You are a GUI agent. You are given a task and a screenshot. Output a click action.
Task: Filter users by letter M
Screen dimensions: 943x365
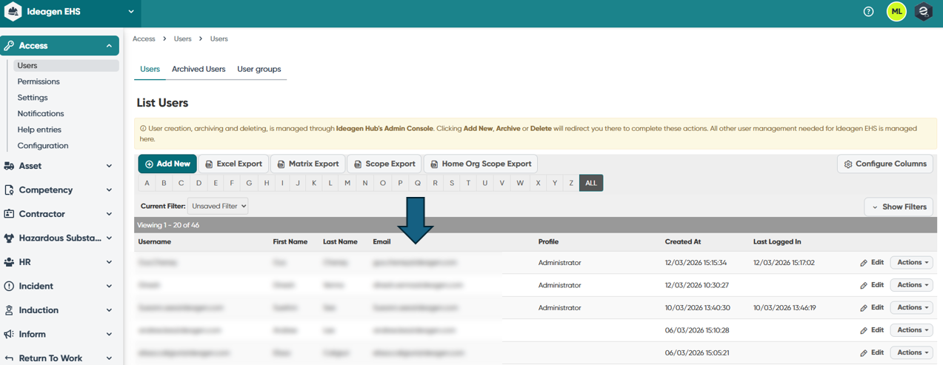(347, 184)
